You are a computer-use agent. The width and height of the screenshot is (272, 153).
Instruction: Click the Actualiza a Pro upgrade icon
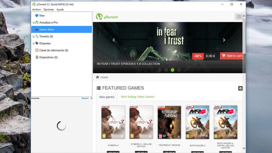[x=37, y=23]
